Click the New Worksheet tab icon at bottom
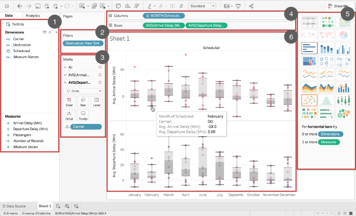Viewport: 356px width, 216px height. (58, 206)
